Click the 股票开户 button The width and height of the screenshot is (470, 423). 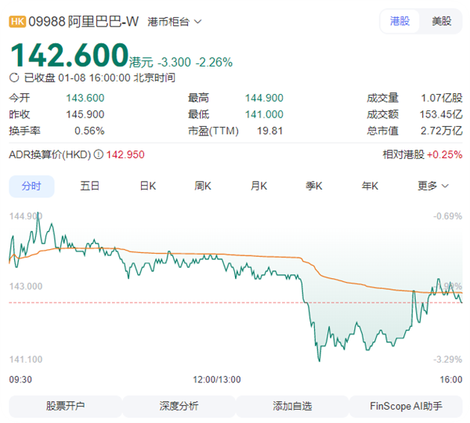click(x=65, y=407)
